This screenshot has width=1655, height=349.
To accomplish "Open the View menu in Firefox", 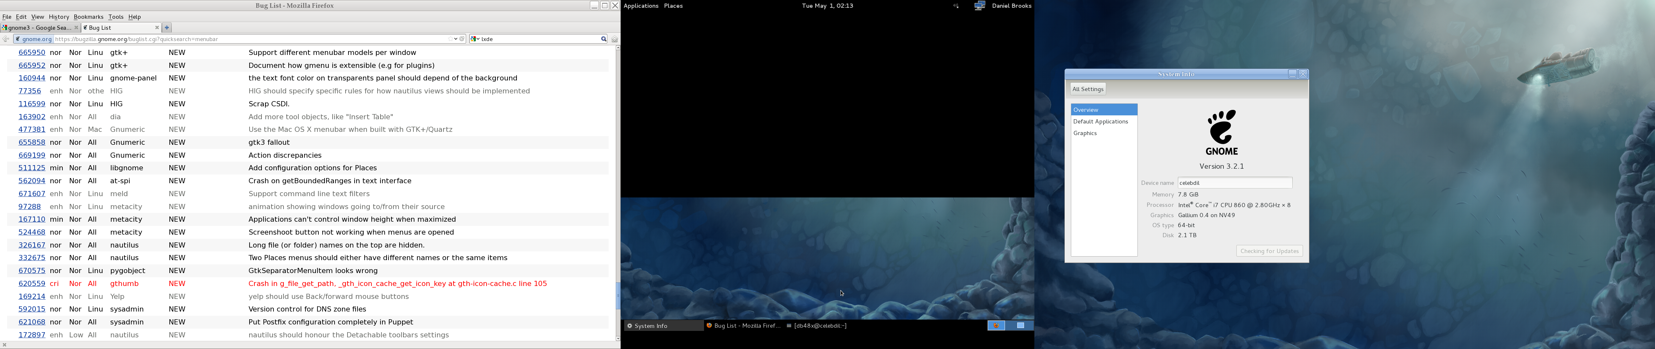I will [x=38, y=17].
